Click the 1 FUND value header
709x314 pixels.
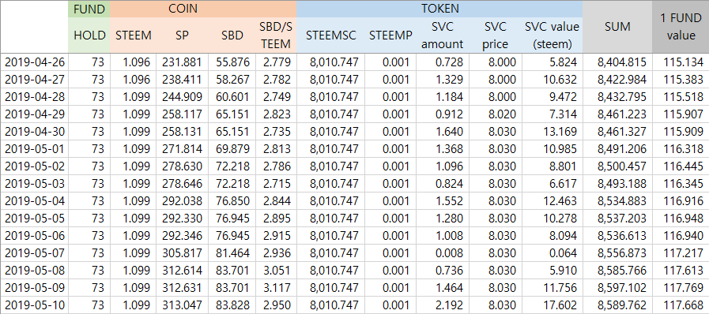tap(681, 27)
